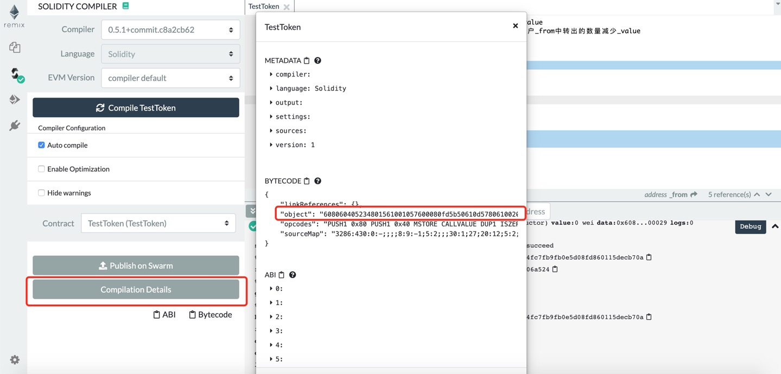Click the partially hidden address search field

(537, 211)
